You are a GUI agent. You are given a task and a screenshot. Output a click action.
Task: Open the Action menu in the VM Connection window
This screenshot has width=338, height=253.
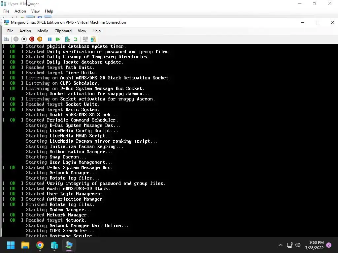(25, 31)
